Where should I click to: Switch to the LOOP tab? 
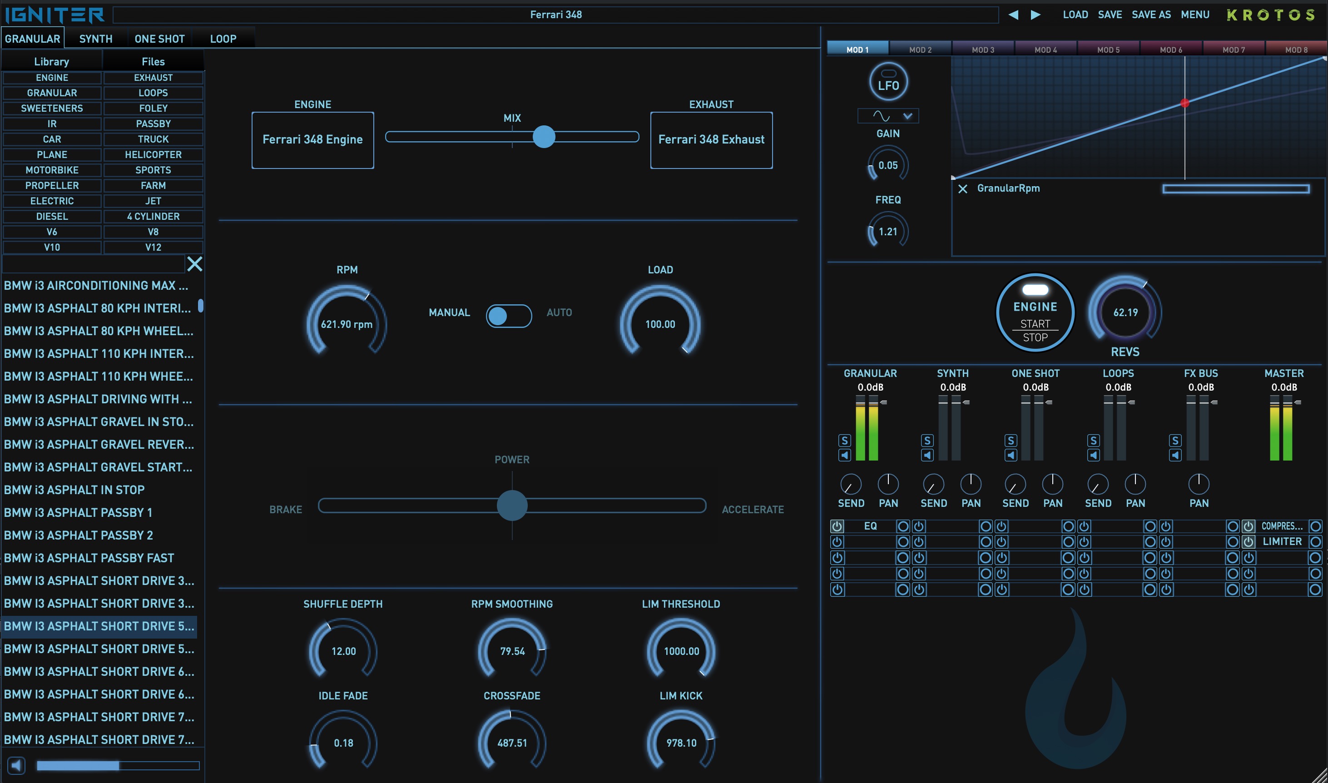[x=223, y=39]
